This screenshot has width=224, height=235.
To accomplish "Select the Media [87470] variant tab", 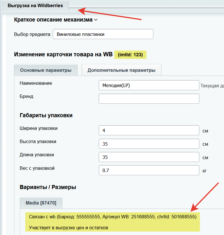I will click(41, 203).
